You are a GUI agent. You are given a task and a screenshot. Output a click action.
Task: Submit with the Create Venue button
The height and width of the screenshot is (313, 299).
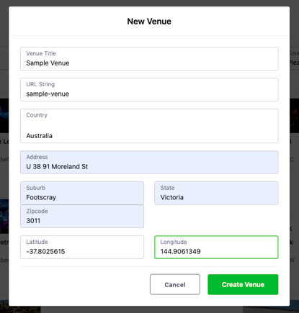(x=243, y=284)
